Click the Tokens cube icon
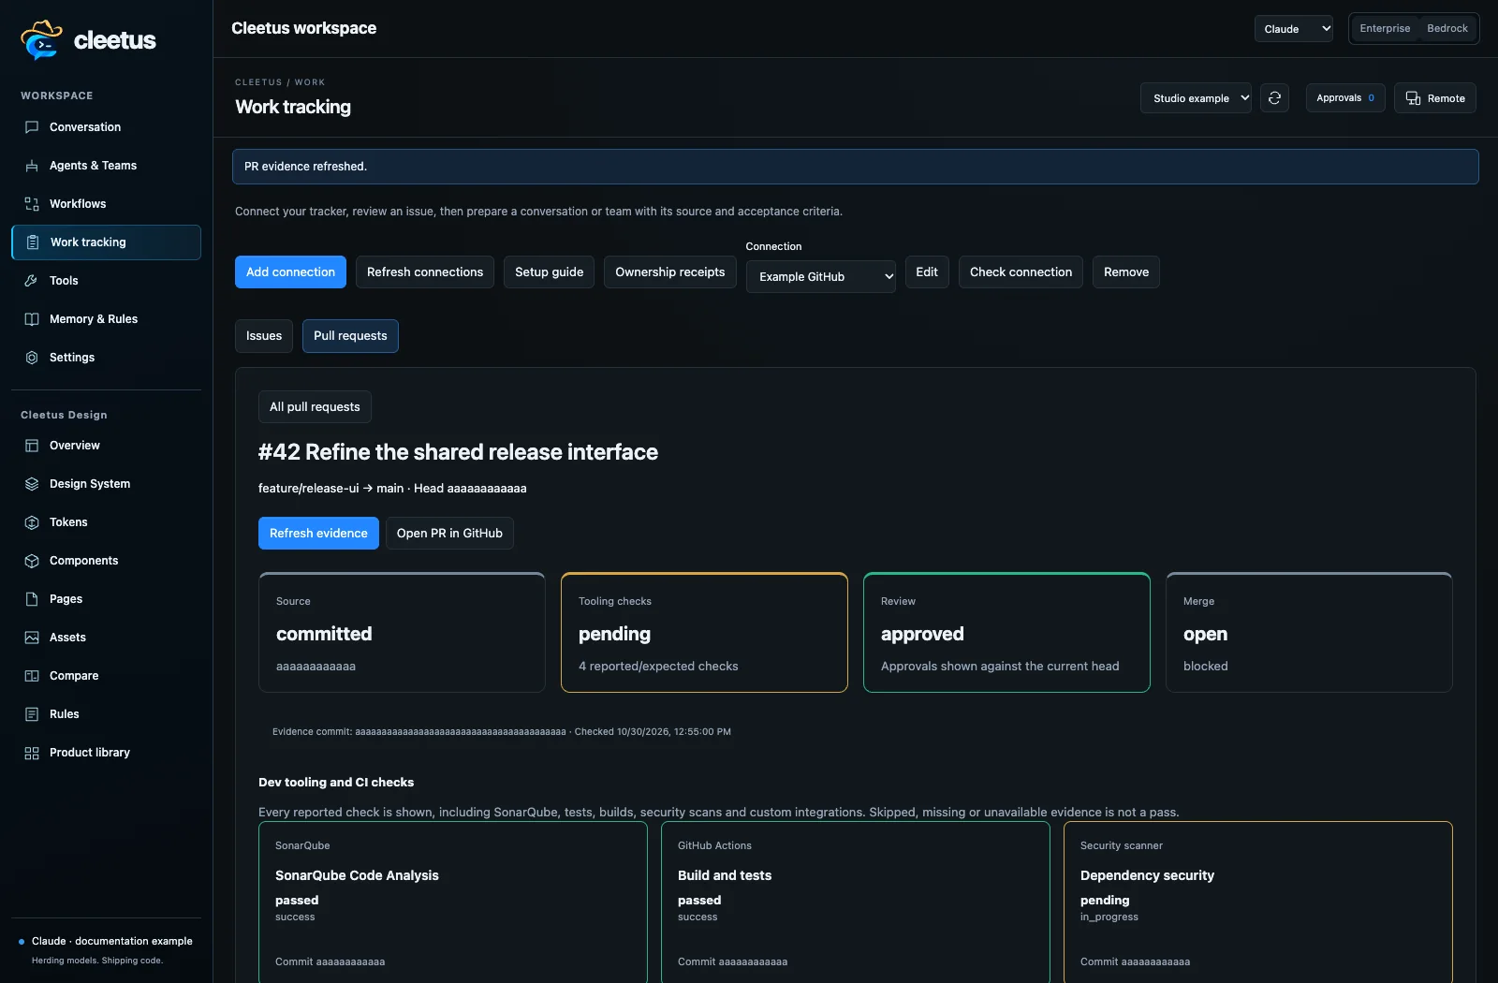1498x983 pixels. (32, 522)
